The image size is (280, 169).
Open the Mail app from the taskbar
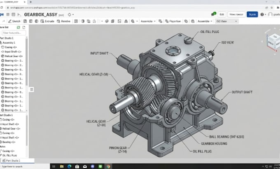point(85,167)
